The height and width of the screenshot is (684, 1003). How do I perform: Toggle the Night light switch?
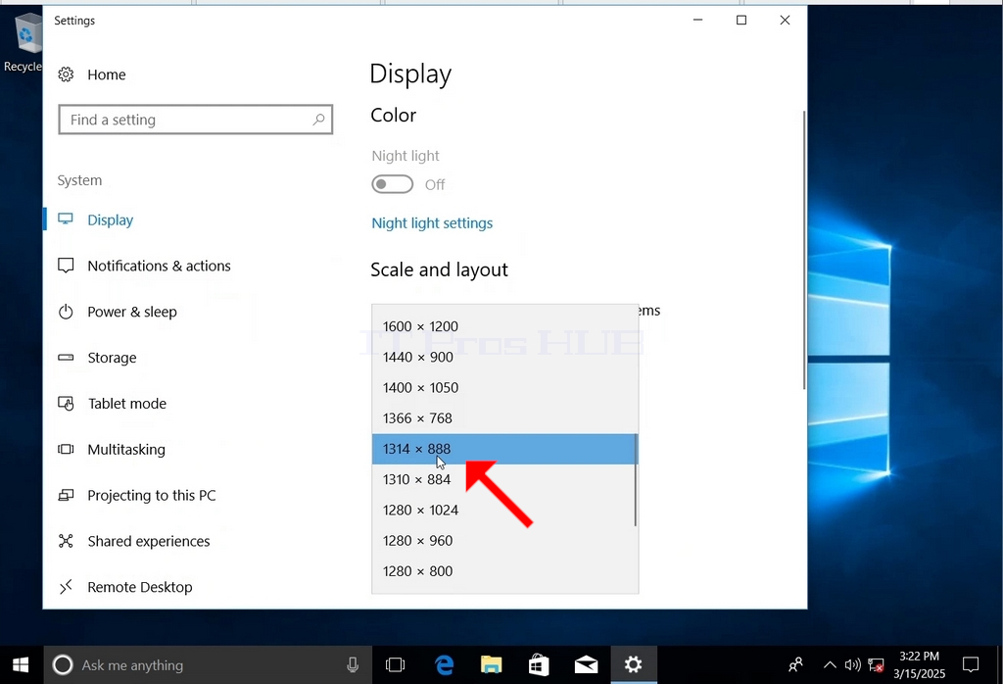point(392,184)
